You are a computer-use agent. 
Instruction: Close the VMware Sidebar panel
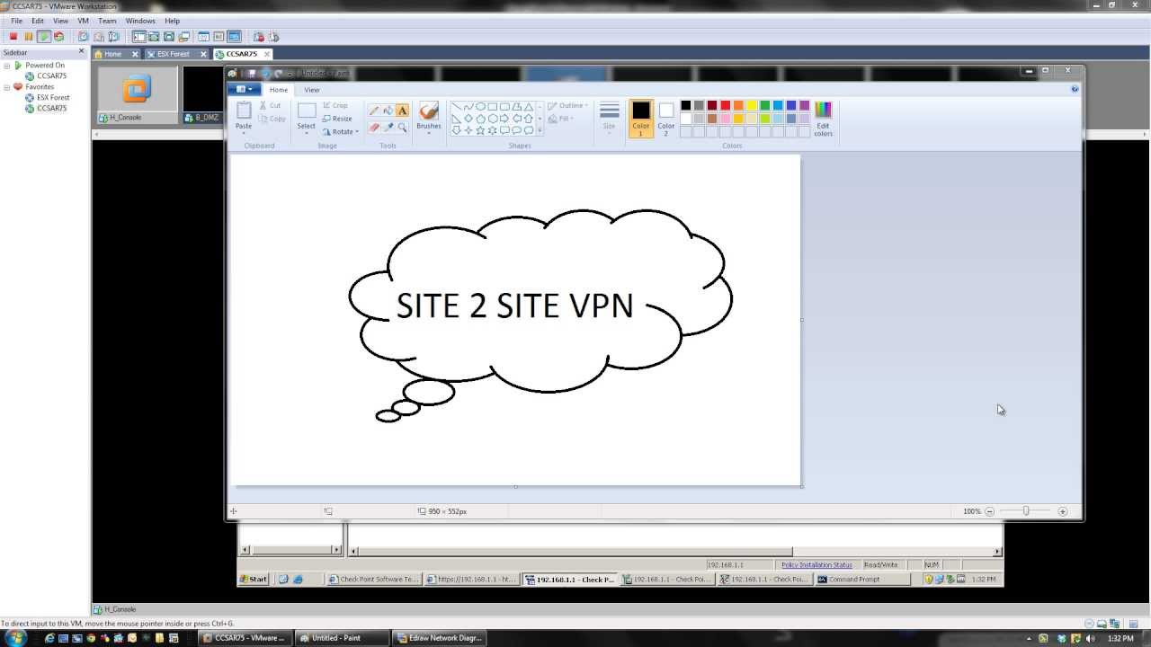click(81, 52)
